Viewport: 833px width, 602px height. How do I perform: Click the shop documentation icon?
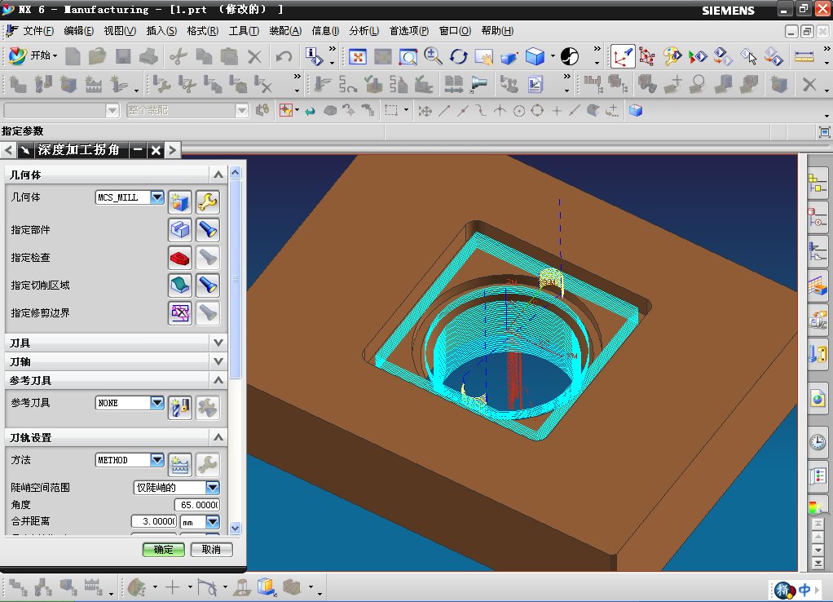tap(535, 84)
